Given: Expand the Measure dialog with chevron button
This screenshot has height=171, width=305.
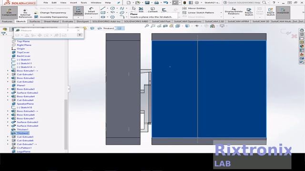Looking at the screenshot, I should (x=80, y=35).
